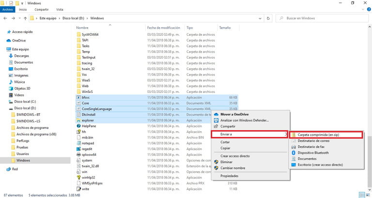Choose Analizar con Windows Defender
Viewport: 372px width, 198px height.
250,121
